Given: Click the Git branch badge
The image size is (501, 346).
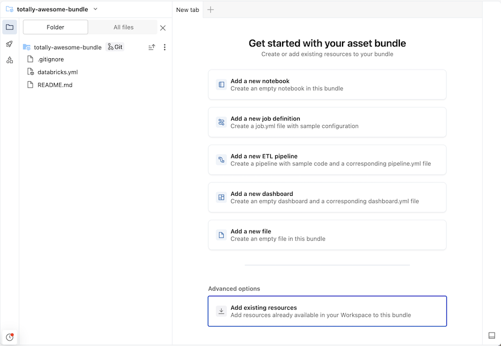Looking at the screenshot, I should [x=115, y=47].
